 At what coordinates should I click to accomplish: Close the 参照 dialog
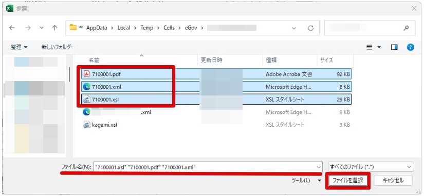pos(414,8)
